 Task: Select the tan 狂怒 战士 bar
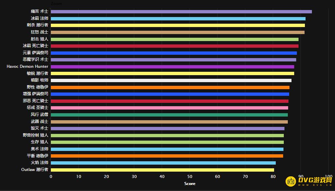coord(177,32)
